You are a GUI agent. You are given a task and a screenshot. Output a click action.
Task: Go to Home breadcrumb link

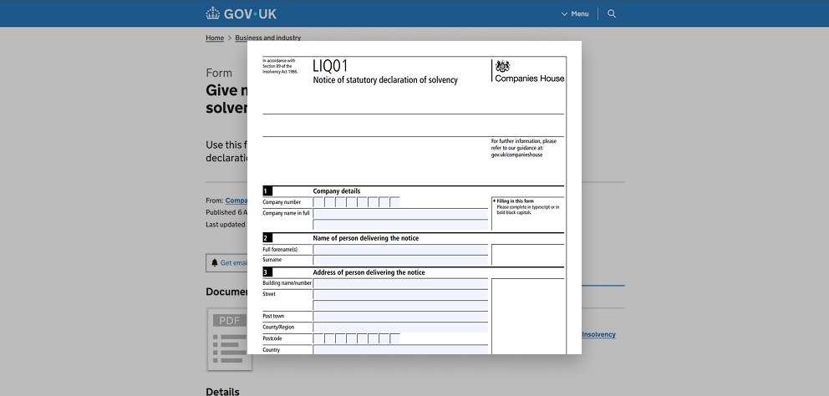pos(215,38)
